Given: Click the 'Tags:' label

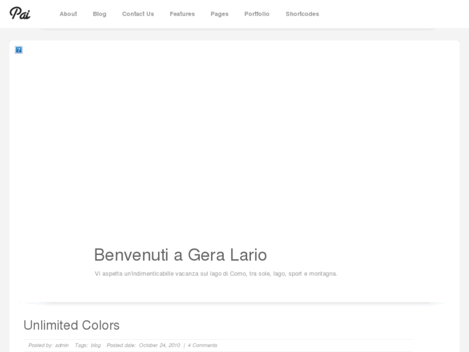Looking at the screenshot, I should point(81,345).
